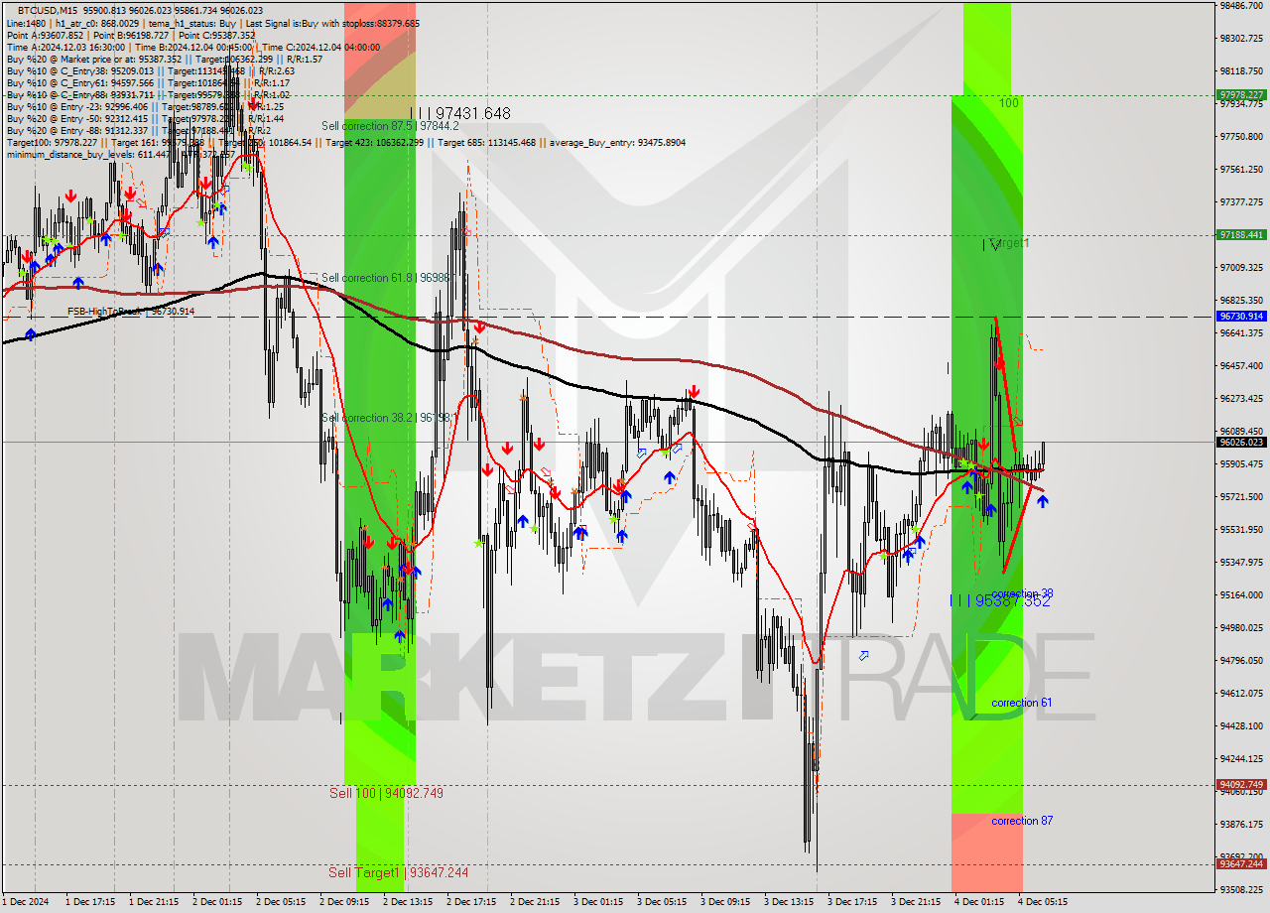The image size is (1270, 913).
Task: Click the '1 Dec 21:15' time axis label
Action: tap(153, 902)
